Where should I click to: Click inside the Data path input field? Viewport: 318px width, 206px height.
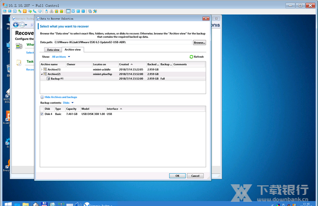pos(122,42)
